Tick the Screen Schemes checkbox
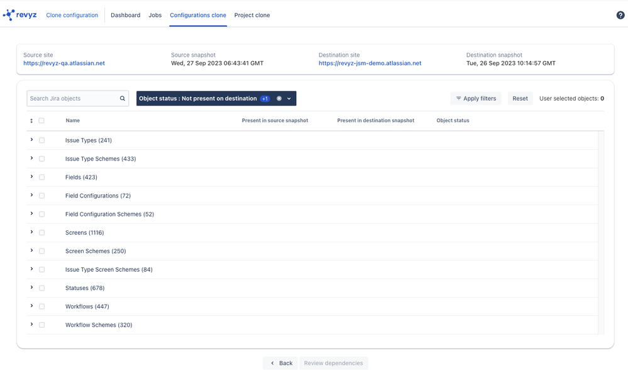Viewport: 628px width, 370px height. [x=41, y=251]
